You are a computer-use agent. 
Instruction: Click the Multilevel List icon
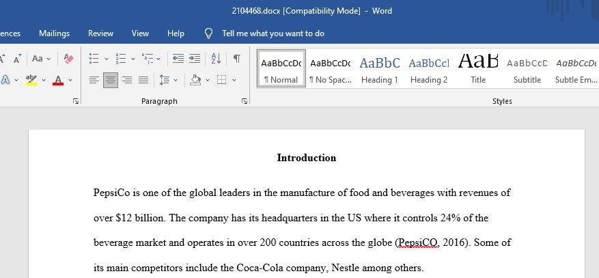[148, 59]
